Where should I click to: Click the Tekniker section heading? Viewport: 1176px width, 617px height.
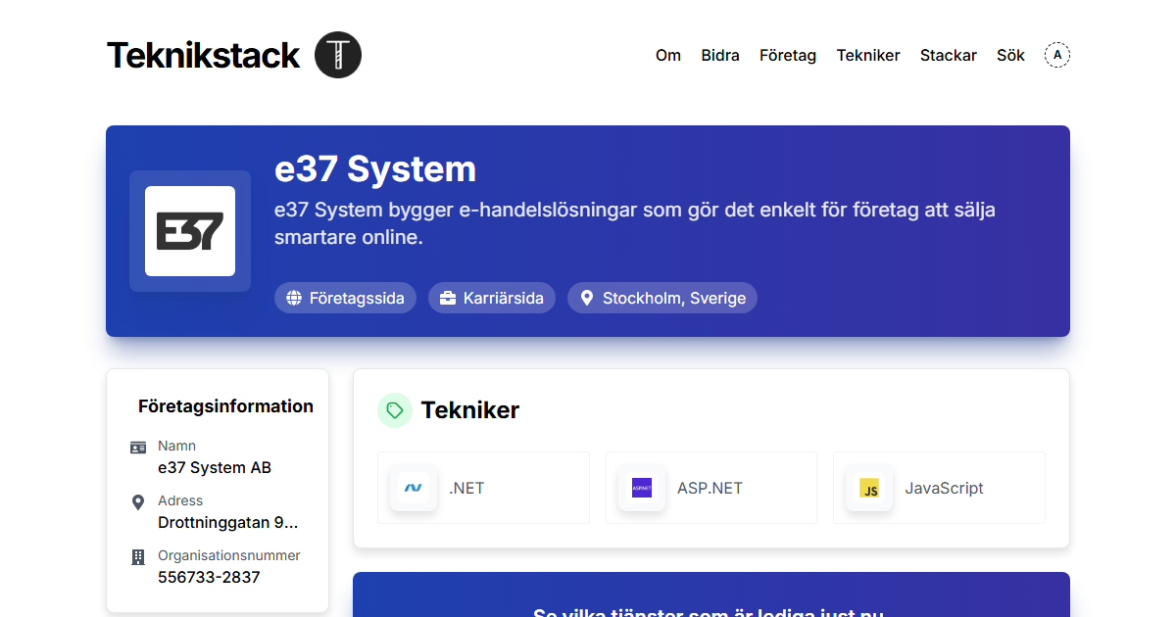(470, 410)
